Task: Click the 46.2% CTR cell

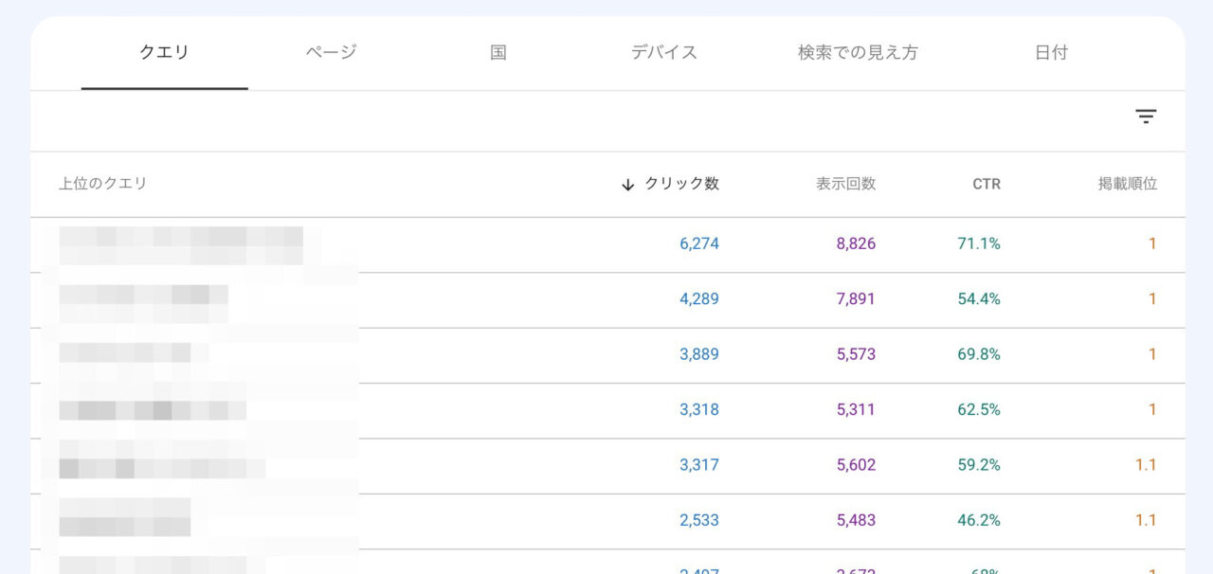Action: pyautogui.click(x=979, y=520)
